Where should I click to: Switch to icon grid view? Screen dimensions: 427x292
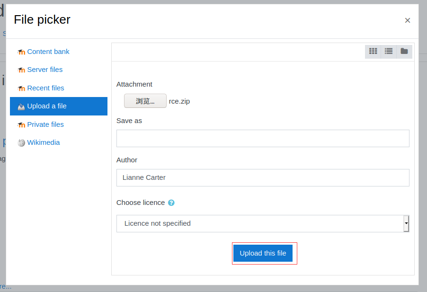pos(373,51)
